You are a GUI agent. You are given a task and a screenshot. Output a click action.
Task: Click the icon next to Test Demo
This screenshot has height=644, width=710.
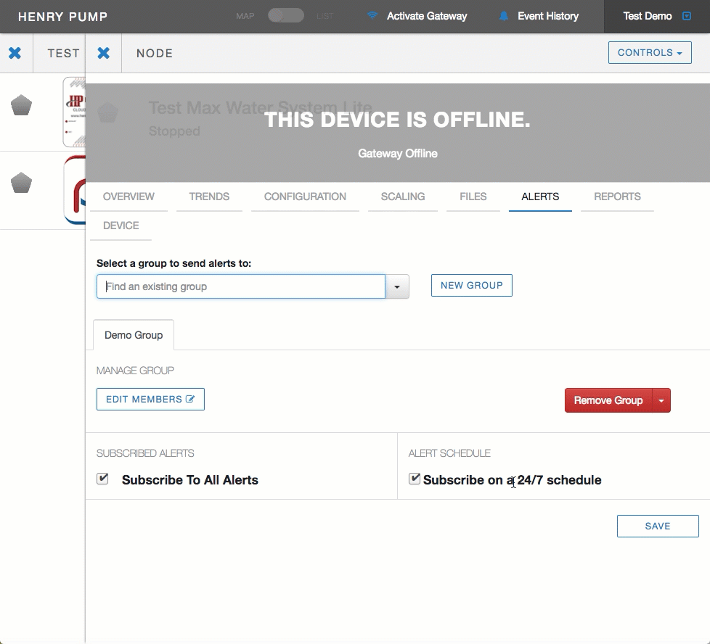(687, 15)
